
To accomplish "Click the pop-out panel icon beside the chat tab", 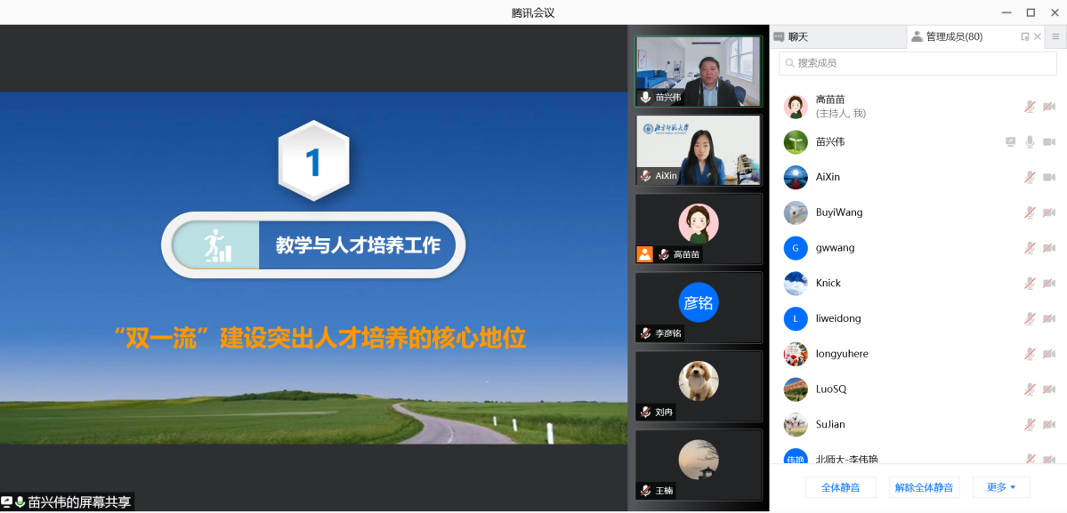I will pos(1024,36).
